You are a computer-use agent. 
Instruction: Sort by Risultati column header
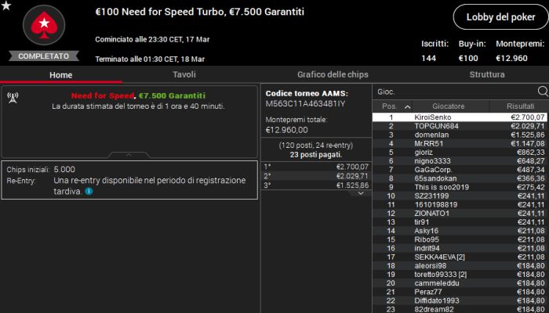520,106
